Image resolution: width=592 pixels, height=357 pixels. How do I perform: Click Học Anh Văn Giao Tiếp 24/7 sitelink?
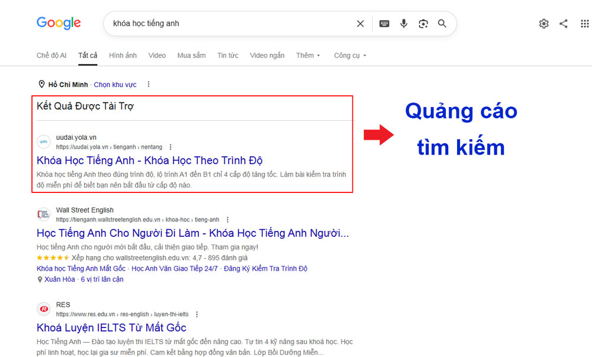[x=175, y=268]
